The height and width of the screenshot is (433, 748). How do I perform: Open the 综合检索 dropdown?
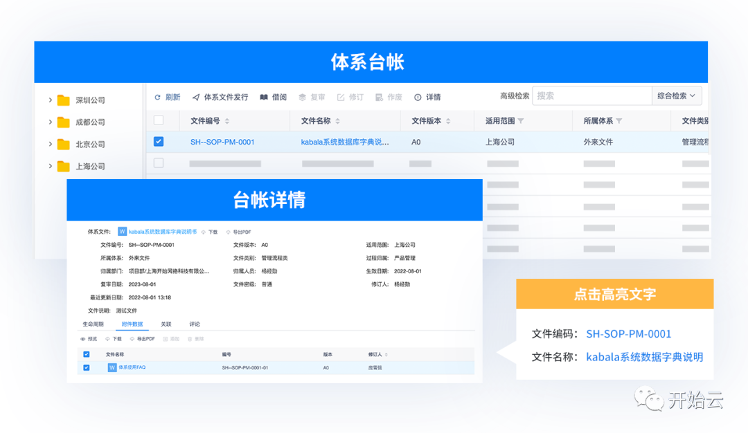point(677,96)
